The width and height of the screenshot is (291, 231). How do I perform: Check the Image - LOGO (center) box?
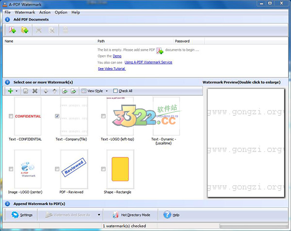coord(11,169)
